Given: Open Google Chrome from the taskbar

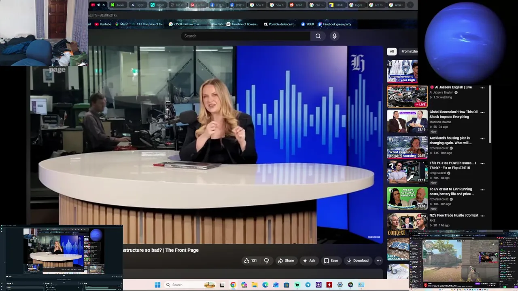Looking at the screenshot, I should pyautogui.click(x=233, y=285).
